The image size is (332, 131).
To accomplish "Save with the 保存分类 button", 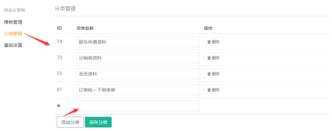I will coord(98,122).
